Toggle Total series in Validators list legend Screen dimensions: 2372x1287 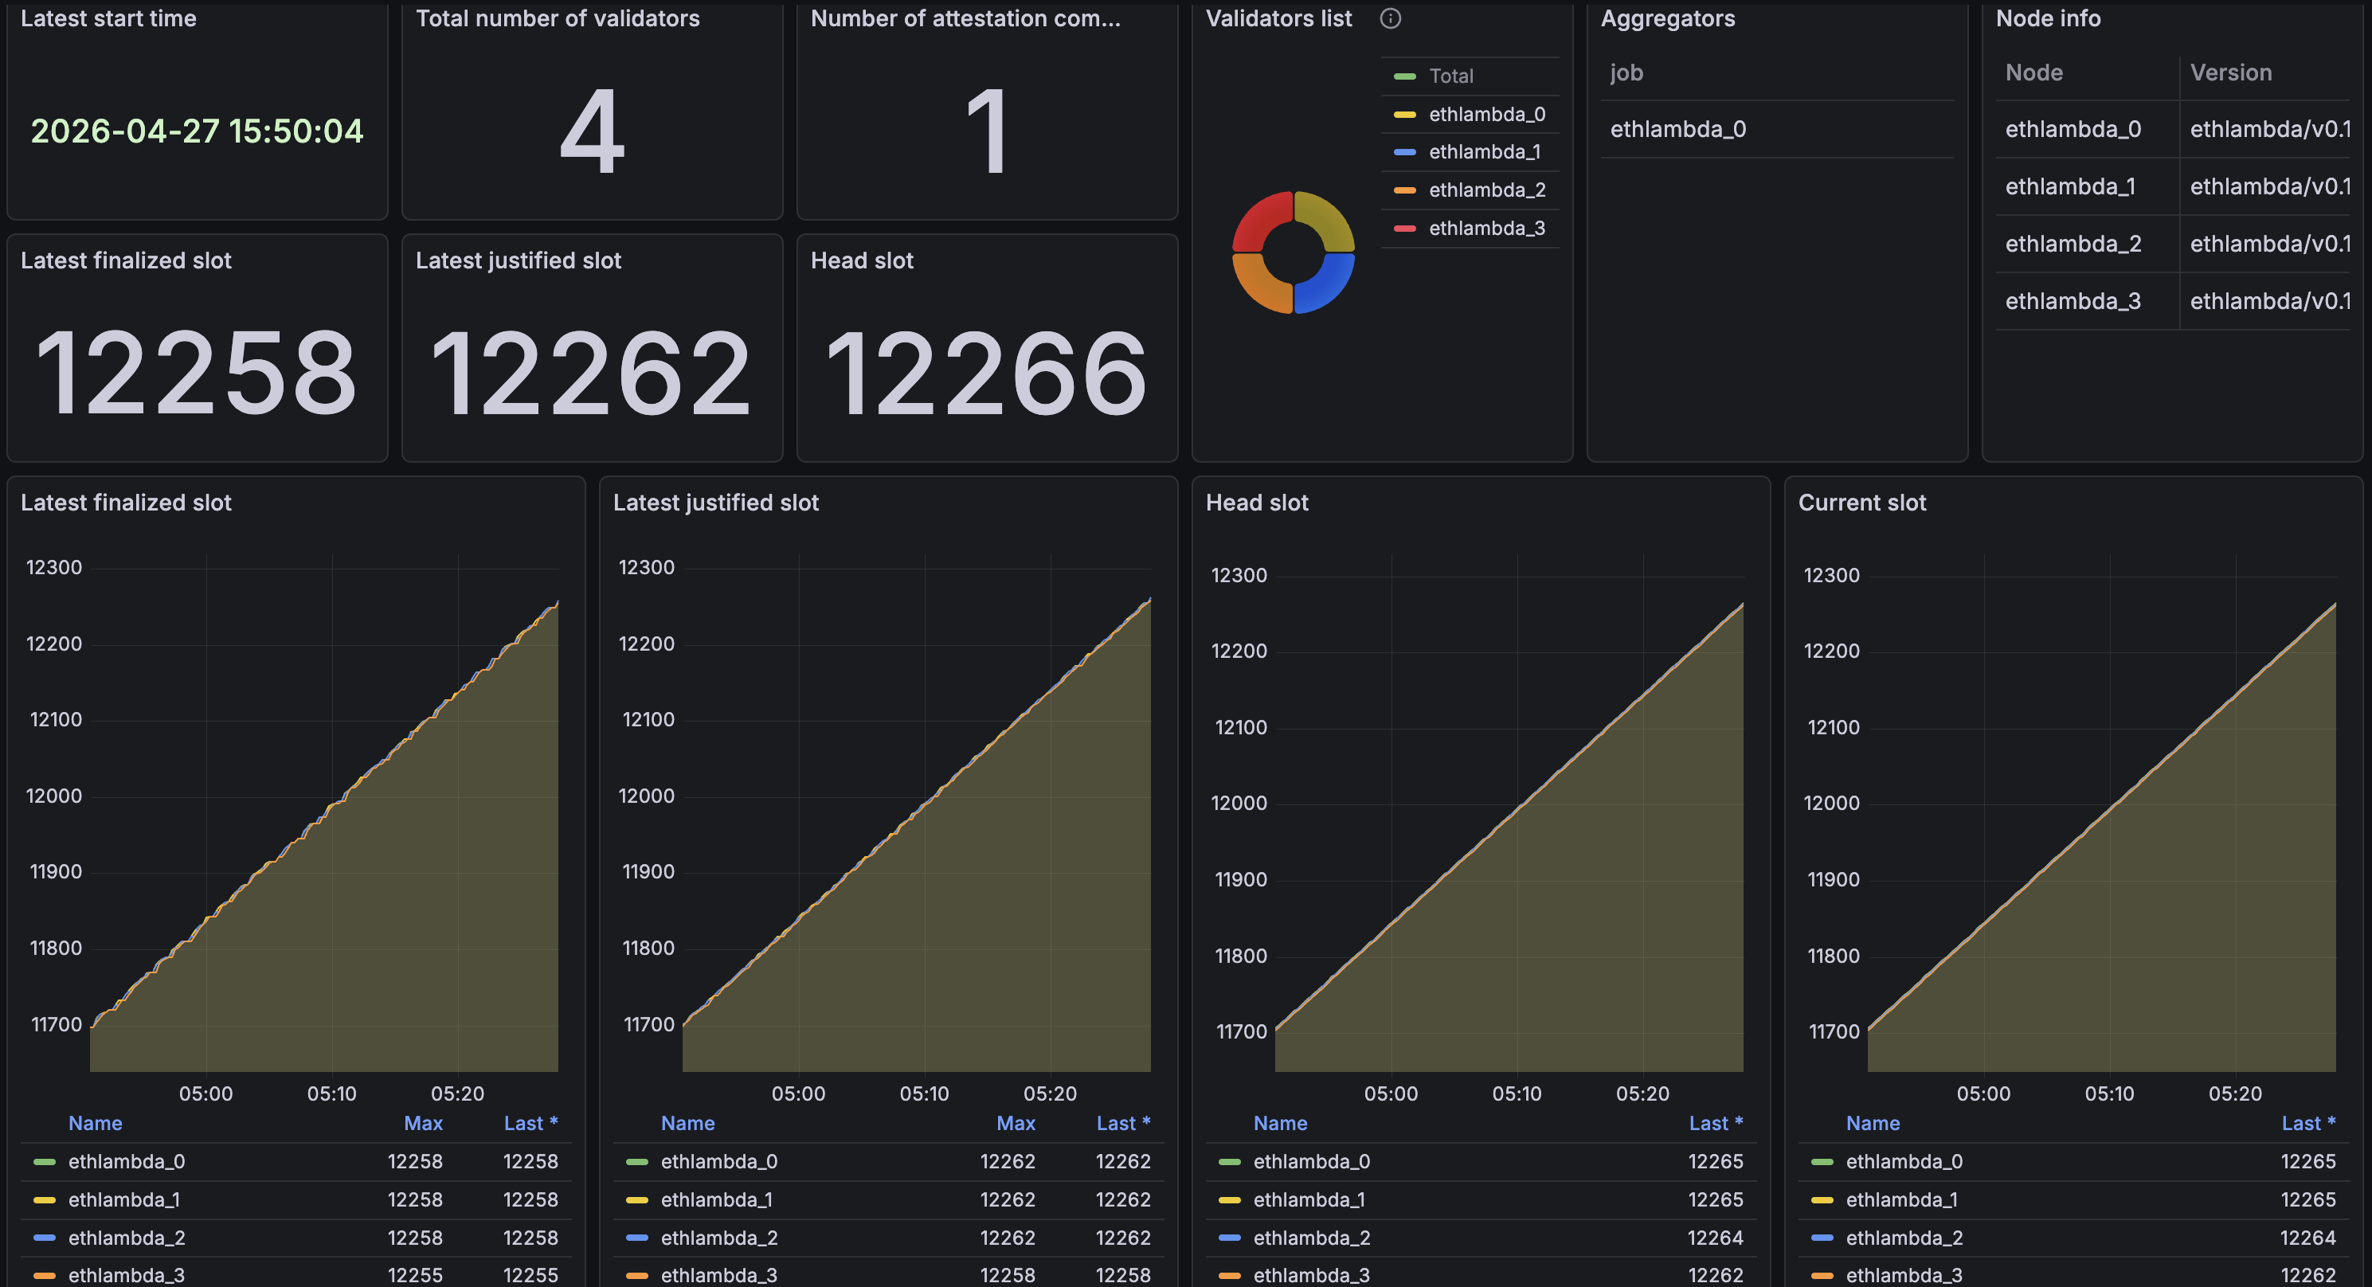[1450, 76]
